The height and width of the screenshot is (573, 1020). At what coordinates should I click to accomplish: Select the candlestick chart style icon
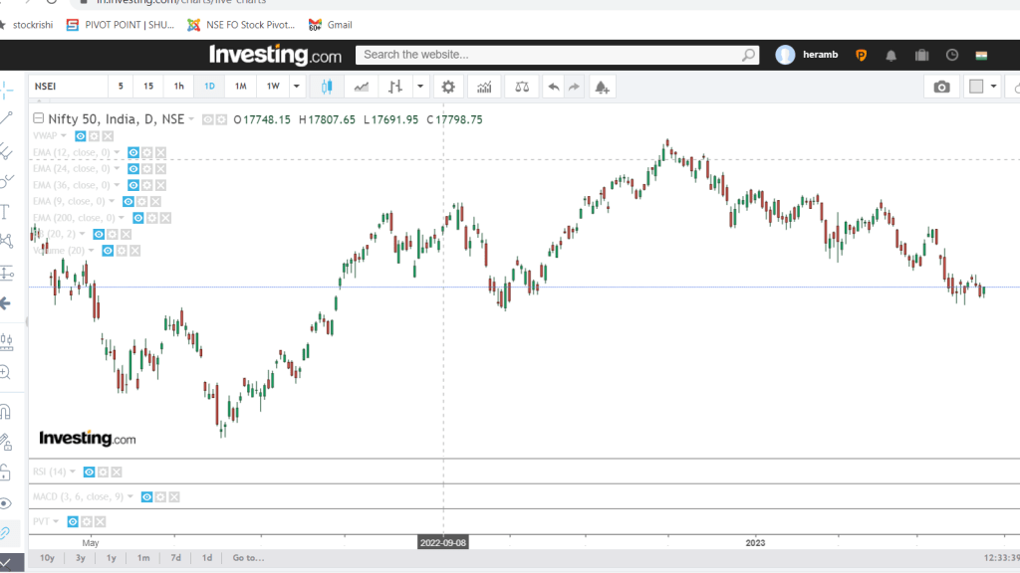(326, 87)
